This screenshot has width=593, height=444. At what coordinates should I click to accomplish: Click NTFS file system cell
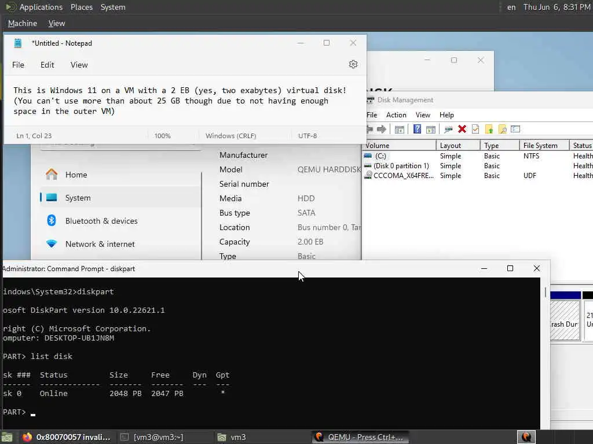pos(531,156)
